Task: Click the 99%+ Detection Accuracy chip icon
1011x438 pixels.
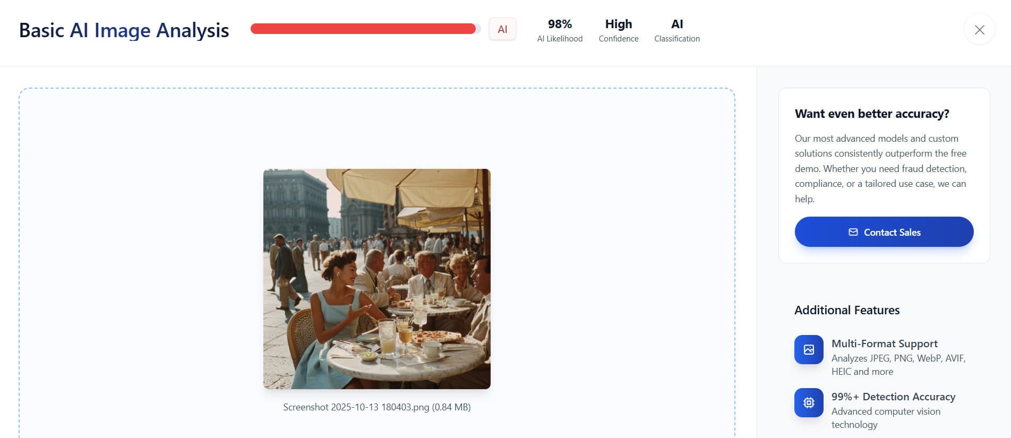Action: [809, 402]
